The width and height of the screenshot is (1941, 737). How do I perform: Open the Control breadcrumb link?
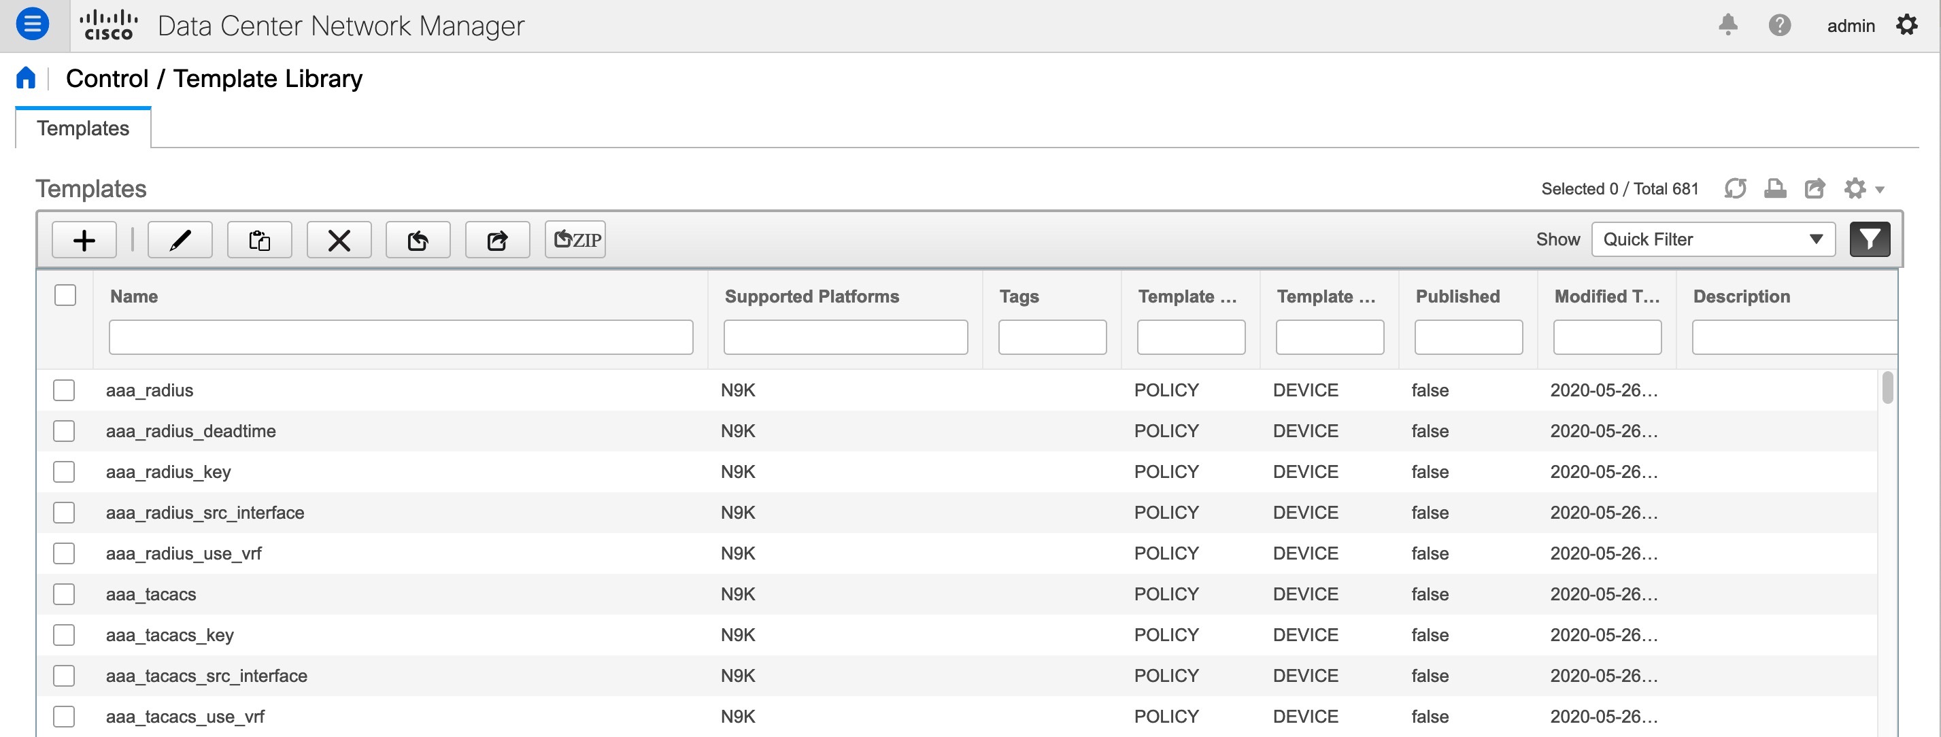pyautogui.click(x=106, y=78)
